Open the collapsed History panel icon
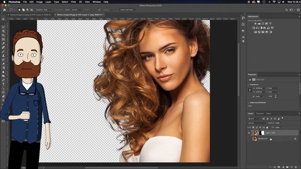 point(243,18)
